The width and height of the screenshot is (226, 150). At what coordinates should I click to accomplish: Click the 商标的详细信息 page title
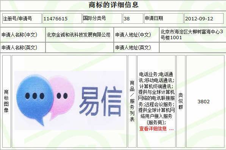[x=114, y=5]
